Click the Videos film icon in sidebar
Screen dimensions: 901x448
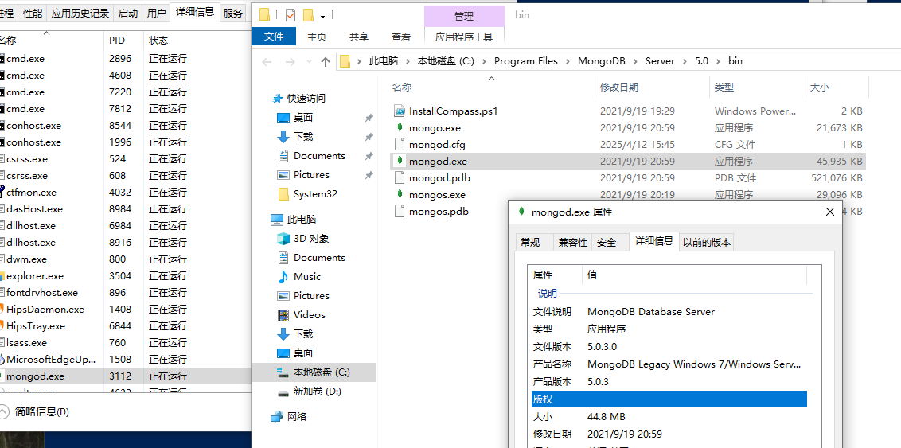[283, 315]
